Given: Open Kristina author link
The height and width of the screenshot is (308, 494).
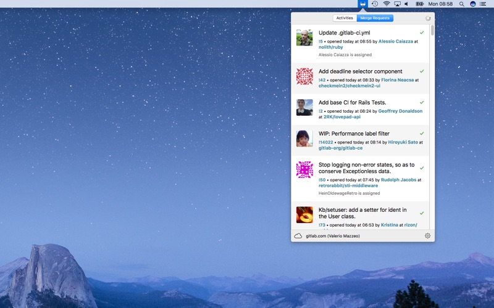Looking at the screenshot, I should [x=390, y=225].
